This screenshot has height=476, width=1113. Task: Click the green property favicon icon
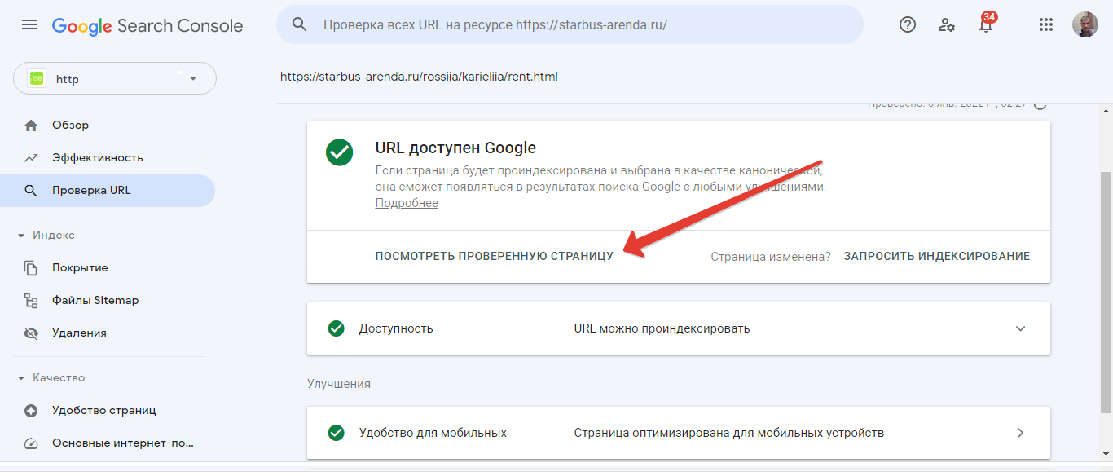pos(37,78)
